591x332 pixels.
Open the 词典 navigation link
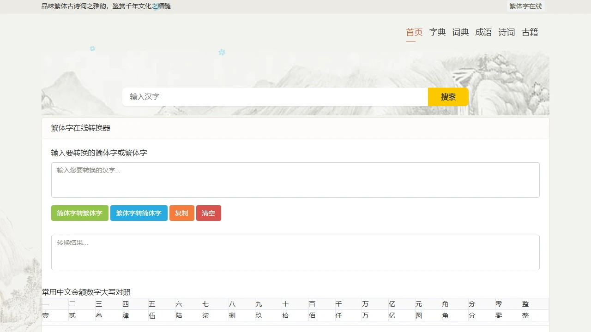click(x=460, y=32)
